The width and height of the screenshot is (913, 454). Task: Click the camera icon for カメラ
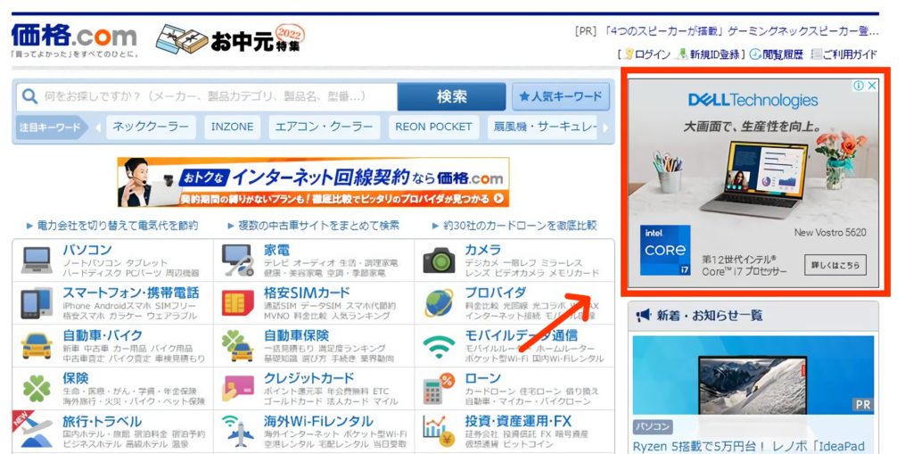439,260
